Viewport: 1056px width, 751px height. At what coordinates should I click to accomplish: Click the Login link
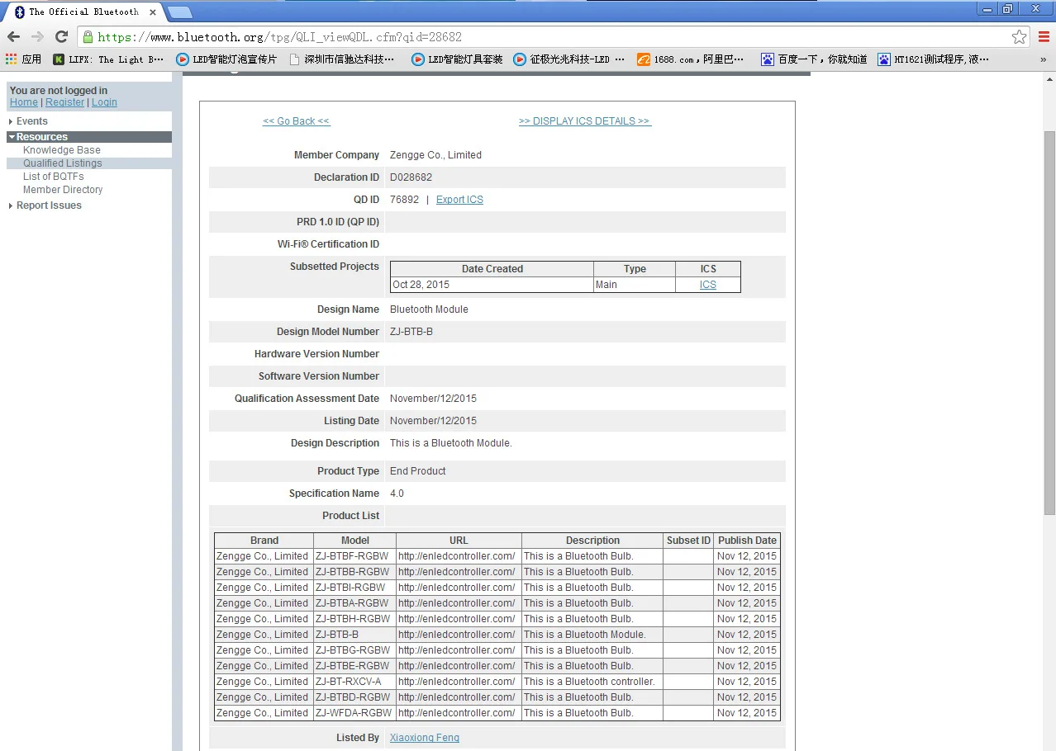[104, 102]
